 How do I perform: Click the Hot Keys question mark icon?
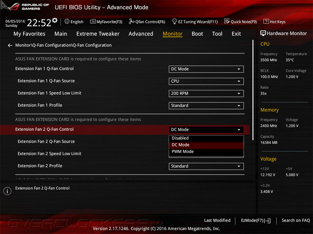click(266, 21)
